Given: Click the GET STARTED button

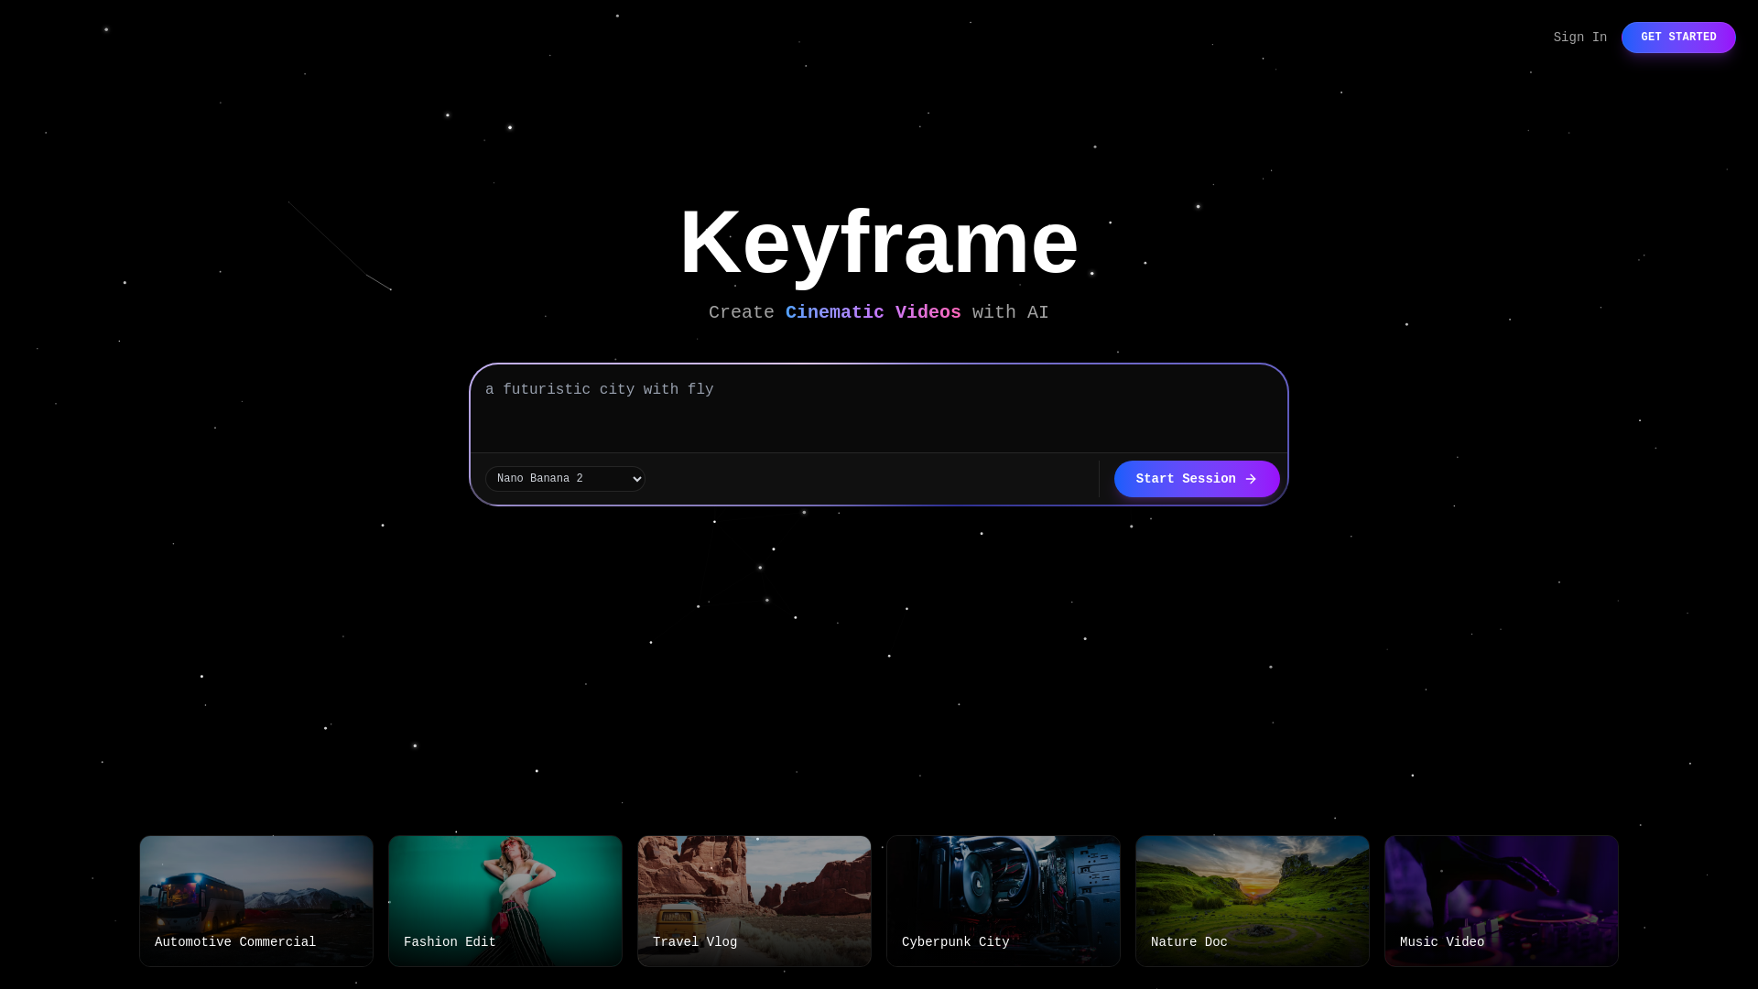Looking at the screenshot, I should point(1678,38).
